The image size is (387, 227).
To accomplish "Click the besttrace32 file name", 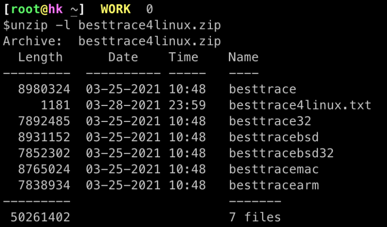I will (270, 121).
